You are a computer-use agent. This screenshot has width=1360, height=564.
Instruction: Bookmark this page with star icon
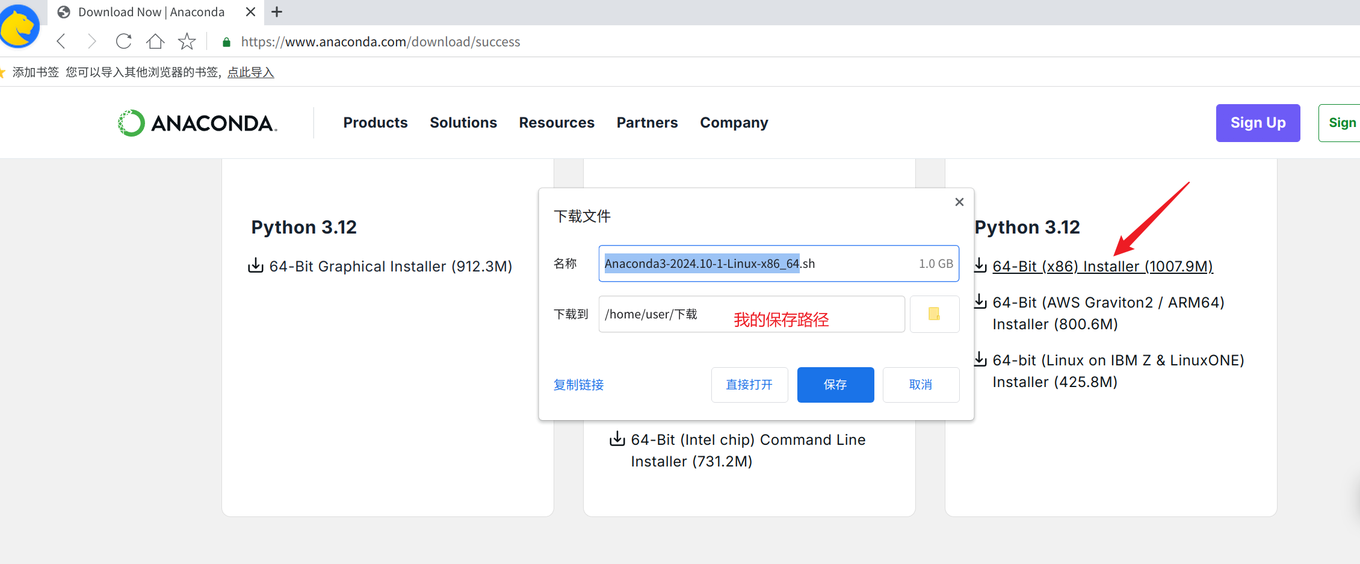pos(187,42)
